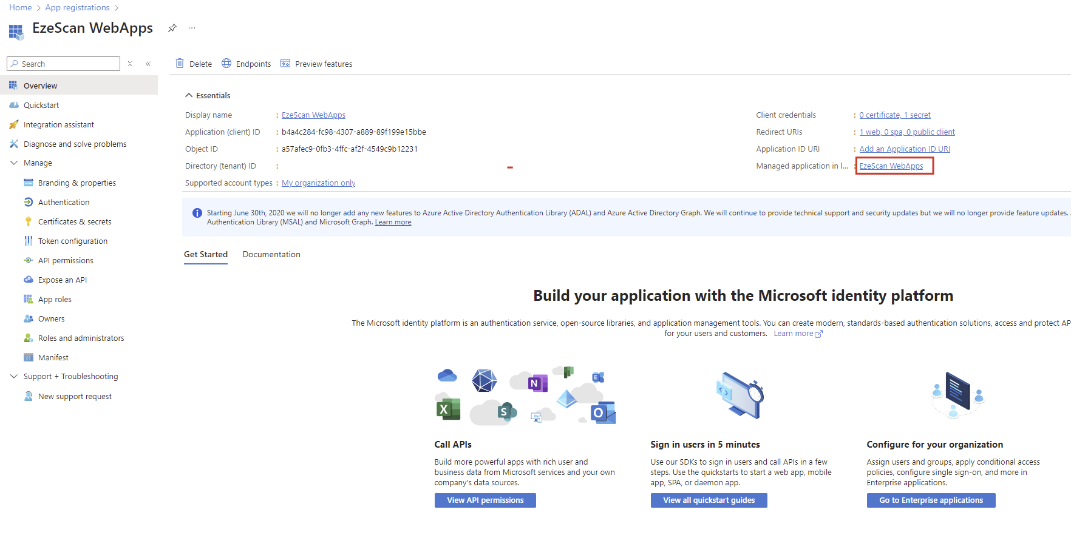Click the pin icon beside EzeScan WebApps title
This screenshot has height=555, width=1071.
pyautogui.click(x=172, y=28)
